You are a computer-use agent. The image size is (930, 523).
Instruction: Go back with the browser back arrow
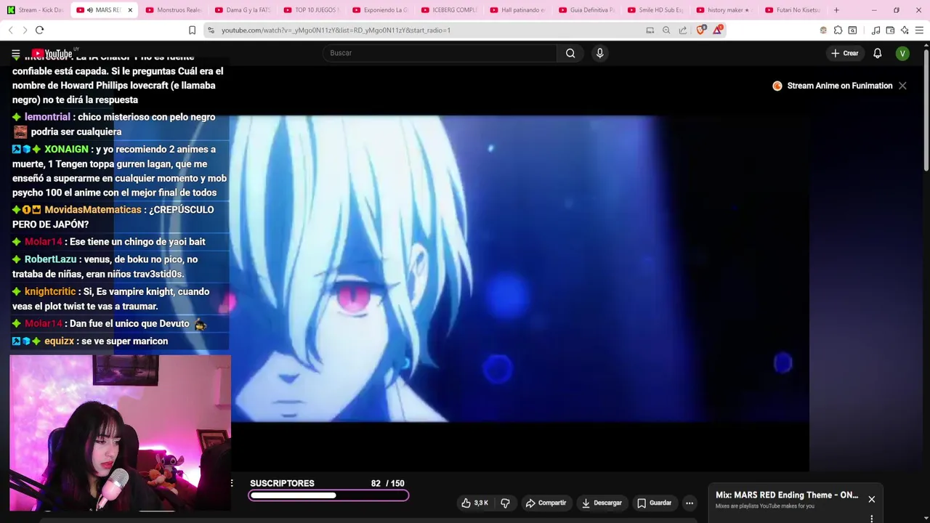[x=10, y=30]
